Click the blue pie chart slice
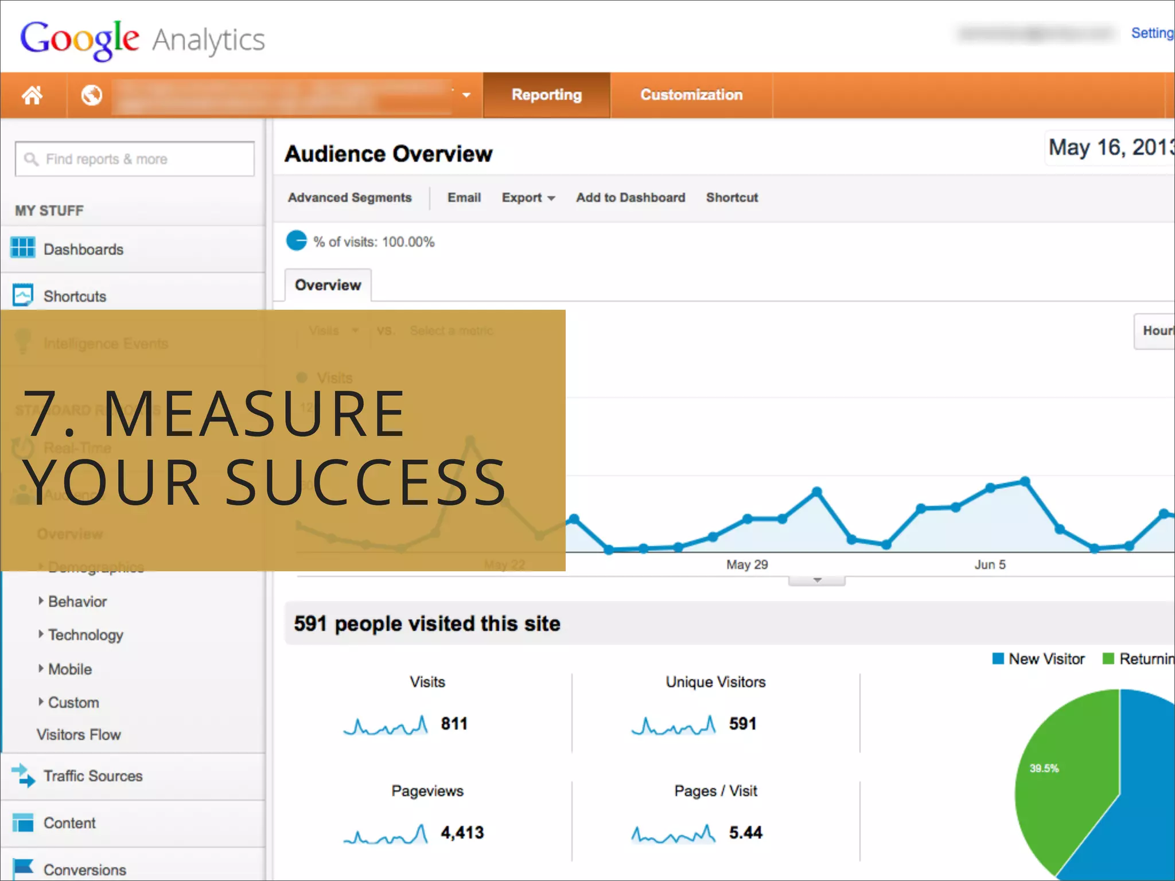1175x881 pixels. tap(1142, 803)
